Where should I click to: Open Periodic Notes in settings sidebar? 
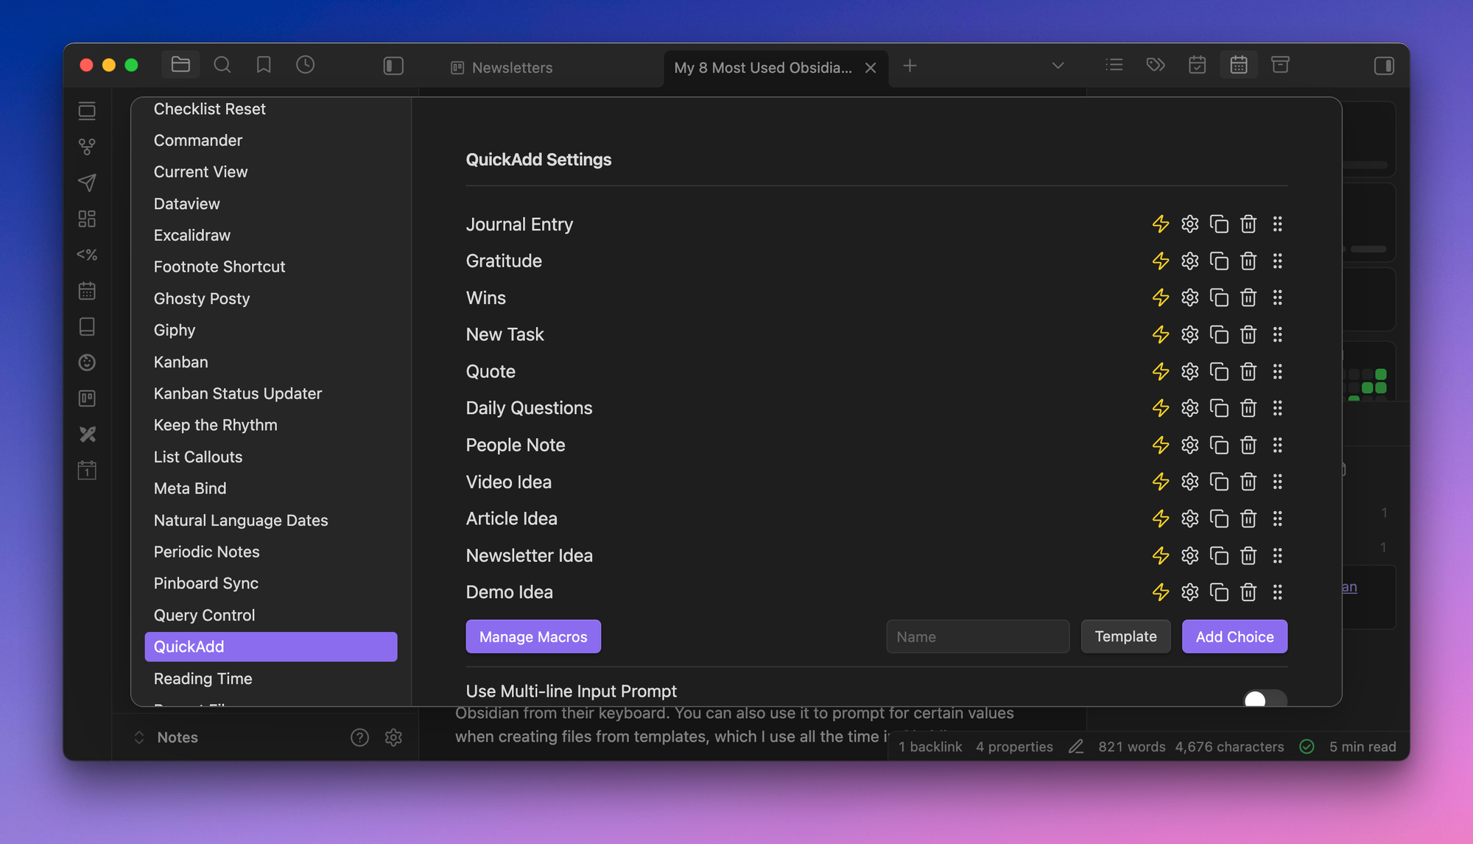(206, 552)
